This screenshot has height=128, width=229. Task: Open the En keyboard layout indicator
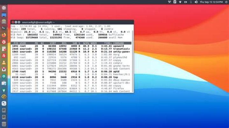pos(186,2)
